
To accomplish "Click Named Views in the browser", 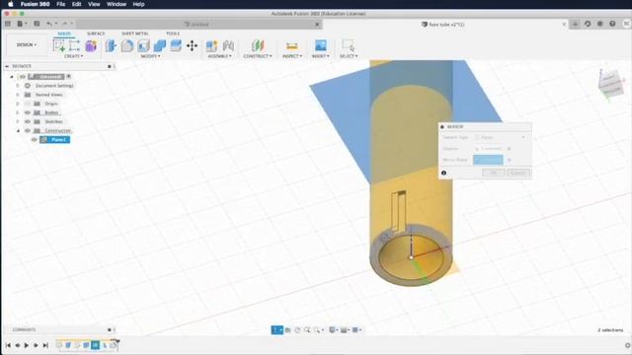I will click(x=49, y=95).
